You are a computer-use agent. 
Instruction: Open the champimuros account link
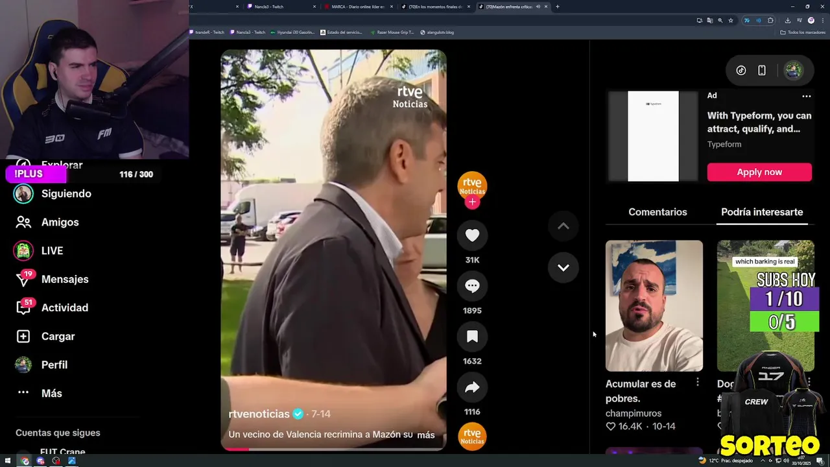634,413
